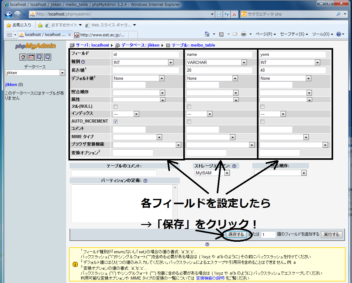This screenshot has height=283, width=352.
Task: Refresh the page using the browser refresh icon
Action: 227,14
